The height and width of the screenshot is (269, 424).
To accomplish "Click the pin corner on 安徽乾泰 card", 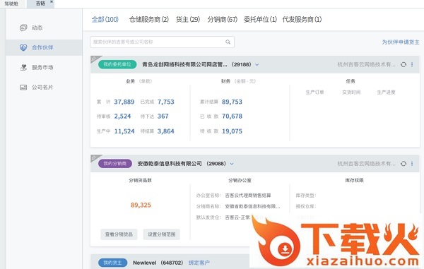I will coord(95,157).
